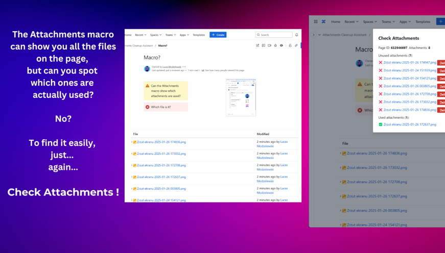Open the owner three-dots menu on left page
This screenshot has width=445, height=253.
coord(184,67)
